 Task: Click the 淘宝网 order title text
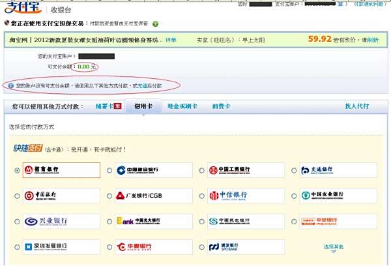tap(86, 40)
